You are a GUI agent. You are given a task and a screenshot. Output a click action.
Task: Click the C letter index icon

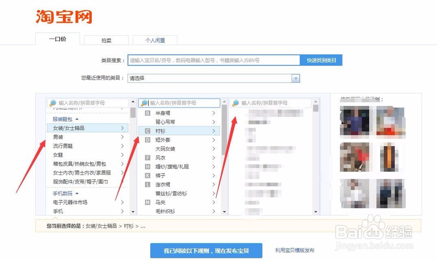(x=148, y=131)
